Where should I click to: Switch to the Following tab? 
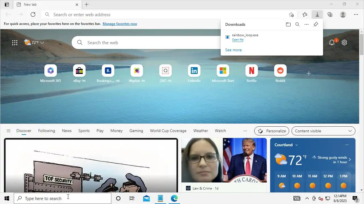point(47,131)
